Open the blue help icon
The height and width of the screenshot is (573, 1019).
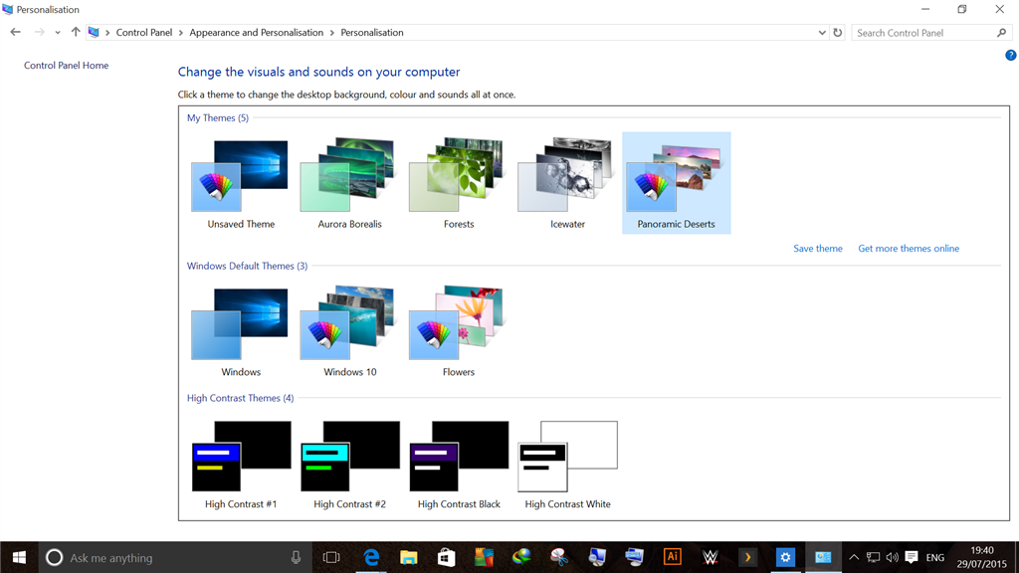click(1011, 56)
